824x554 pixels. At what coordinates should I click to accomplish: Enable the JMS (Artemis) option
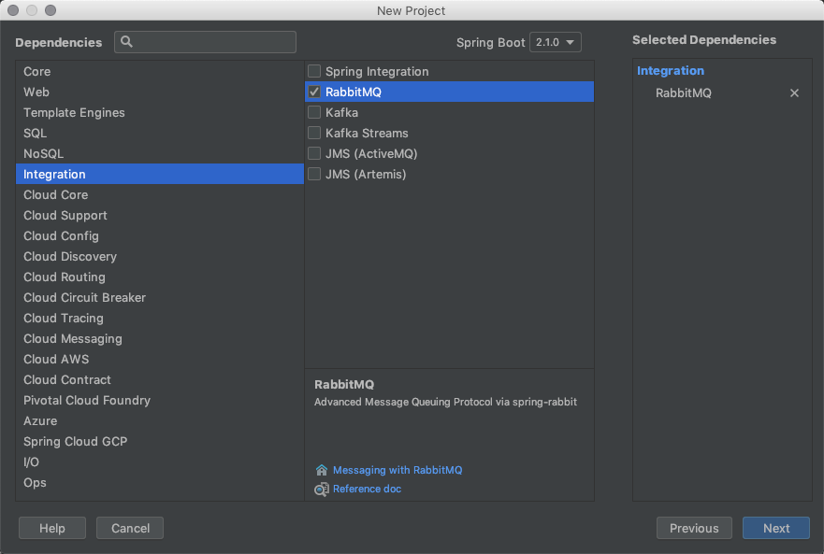coord(313,174)
